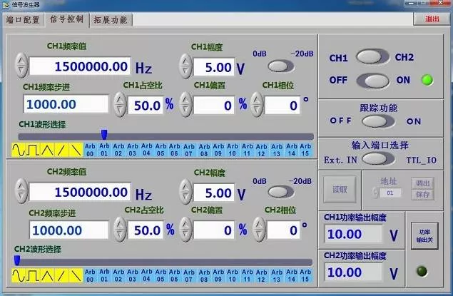
Task: Select the CH1 square waveform icon
Action: [x=32, y=150]
